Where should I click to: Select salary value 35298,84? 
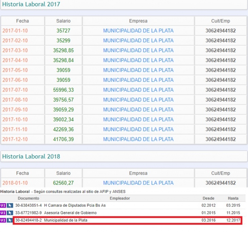point(63,60)
